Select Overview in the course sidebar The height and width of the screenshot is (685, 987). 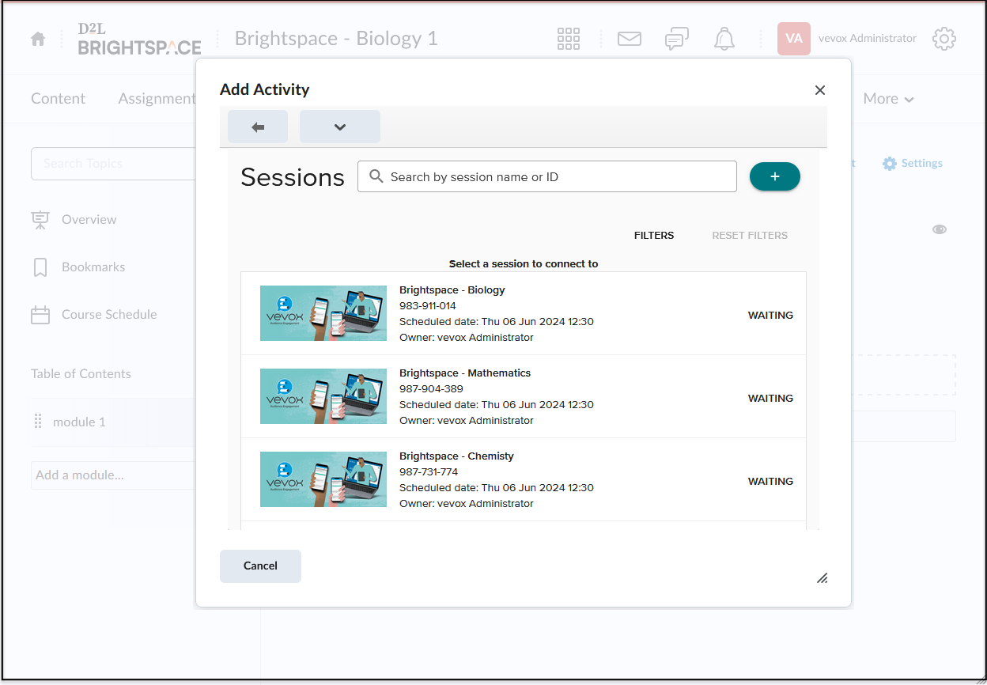tap(89, 219)
